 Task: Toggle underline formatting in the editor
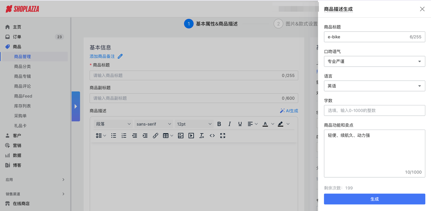point(240,124)
